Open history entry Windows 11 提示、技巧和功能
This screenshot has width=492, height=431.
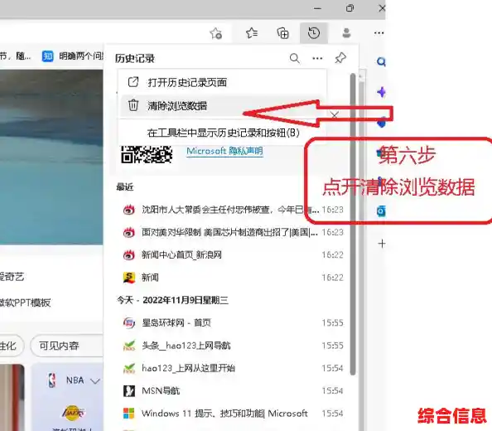pyautogui.click(x=233, y=414)
